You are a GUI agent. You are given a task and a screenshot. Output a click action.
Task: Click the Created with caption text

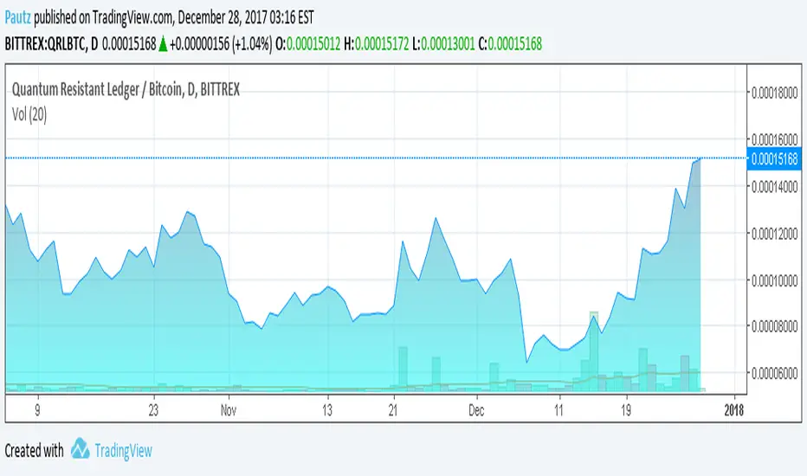click(34, 451)
